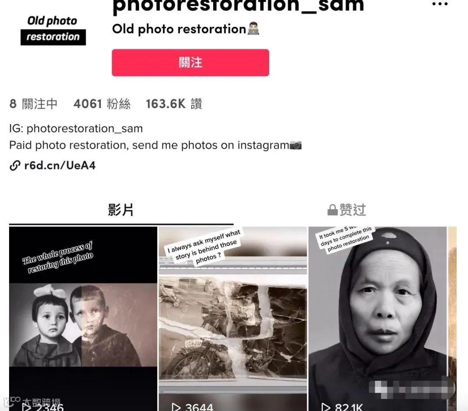This screenshot has height=411, width=468.
Task: View the 4061 粉絲 followers list
Action: click(102, 104)
